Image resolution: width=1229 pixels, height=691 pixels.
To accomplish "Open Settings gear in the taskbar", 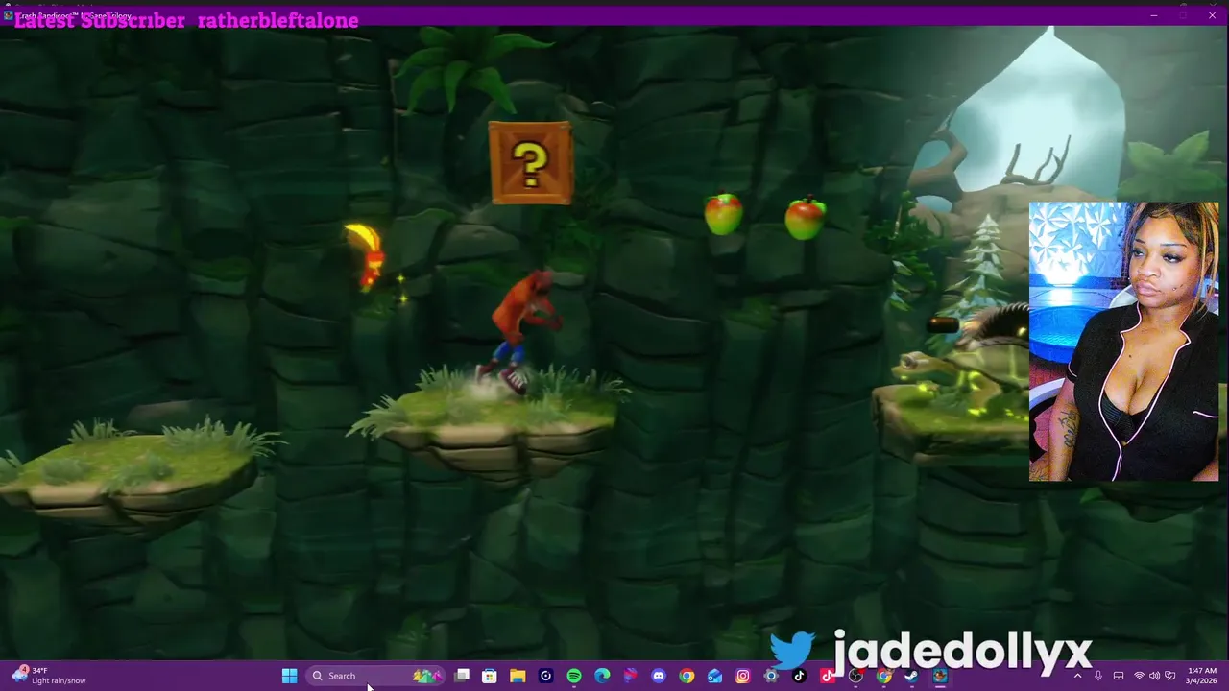I will pos(771,676).
